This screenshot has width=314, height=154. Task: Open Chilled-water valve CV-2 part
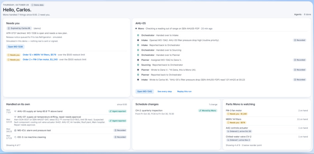tap(239, 136)
